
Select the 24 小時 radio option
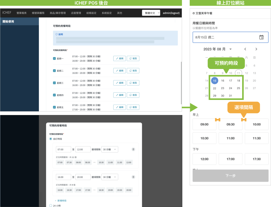[x=51, y=205]
